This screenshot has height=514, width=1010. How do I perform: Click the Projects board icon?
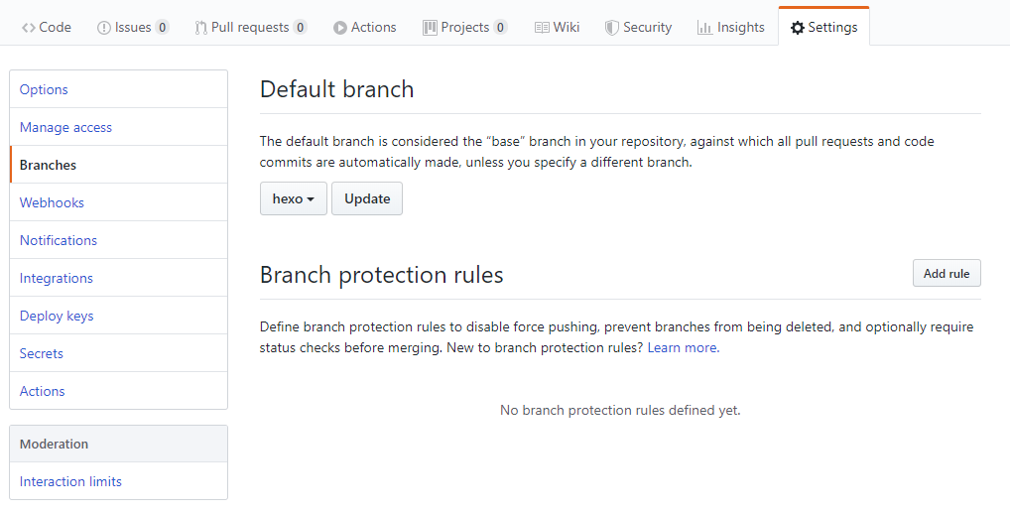click(430, 28)
